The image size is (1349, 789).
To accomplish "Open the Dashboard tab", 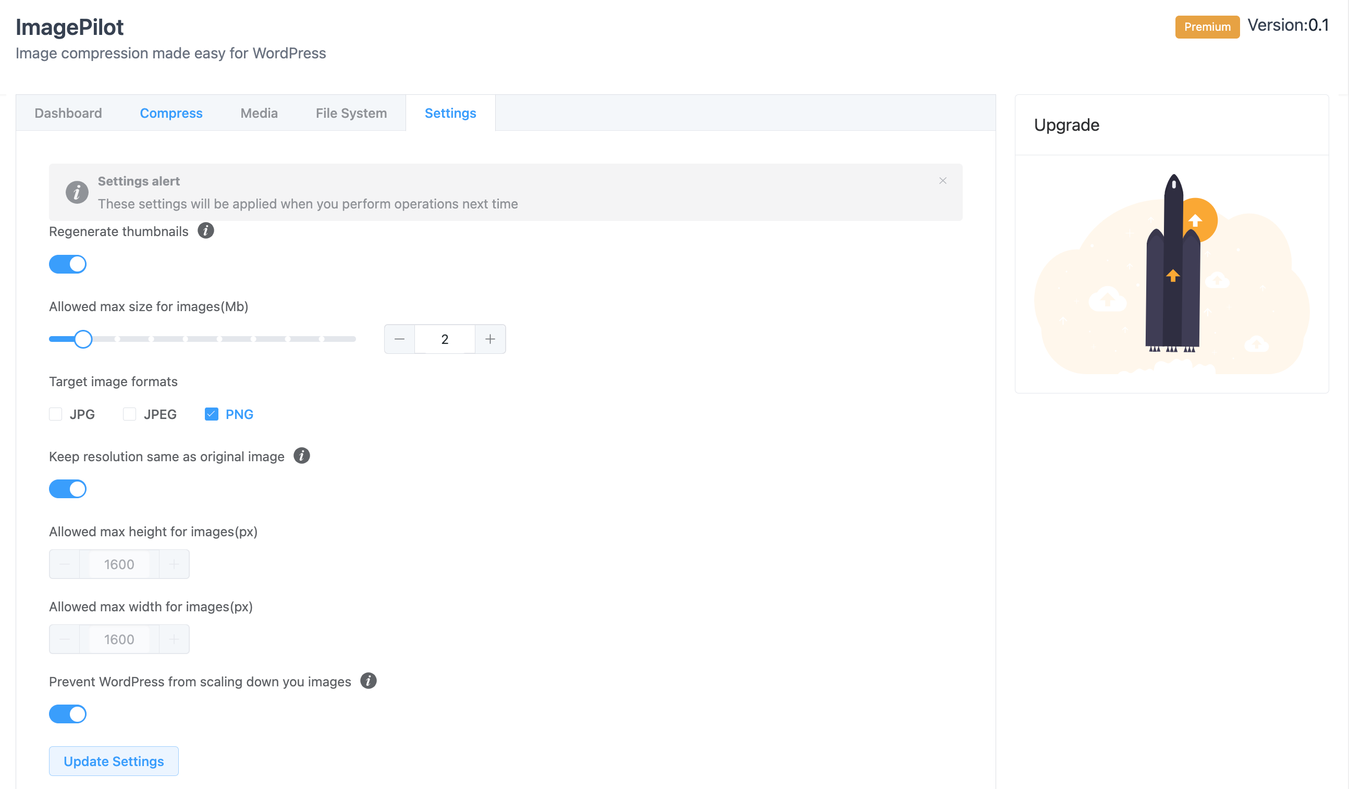I will pos(68,113).
